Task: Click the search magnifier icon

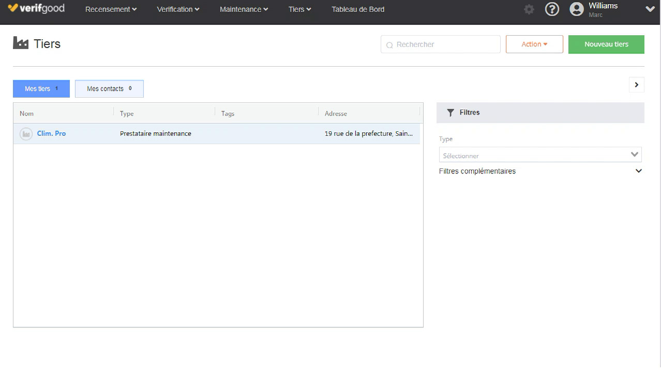Action: 389,45
